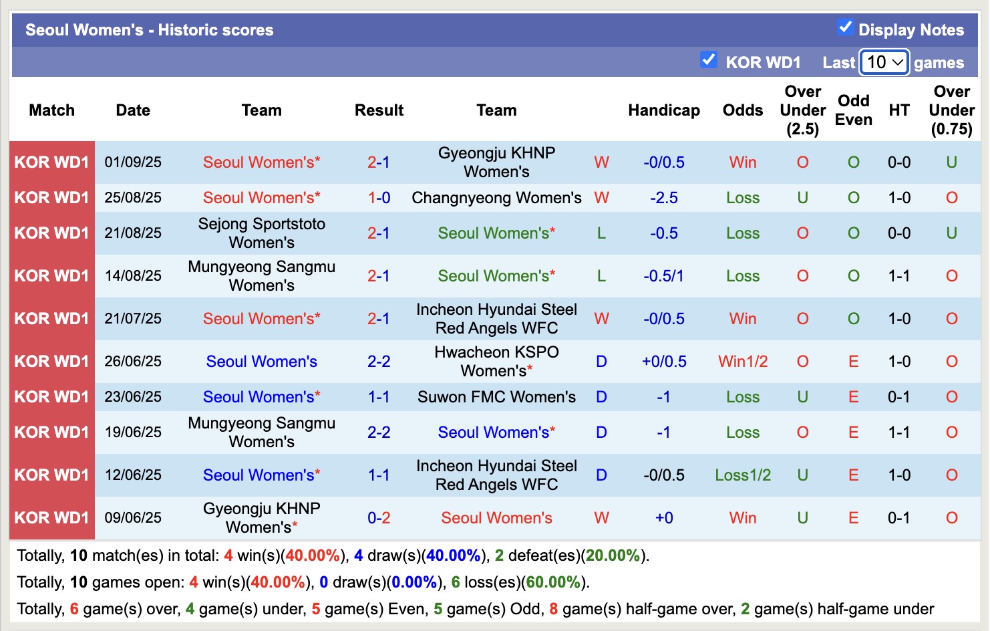Select the Match column header
This screenshot has height=631, width=990.
pyautogui.click(x=51, y=110)
